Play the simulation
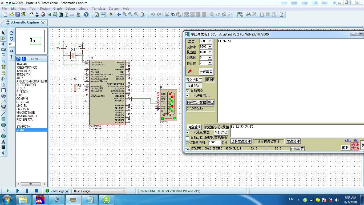Image resolution: width=364 pixels, height=205 pixels. click(x=7, y=191)
